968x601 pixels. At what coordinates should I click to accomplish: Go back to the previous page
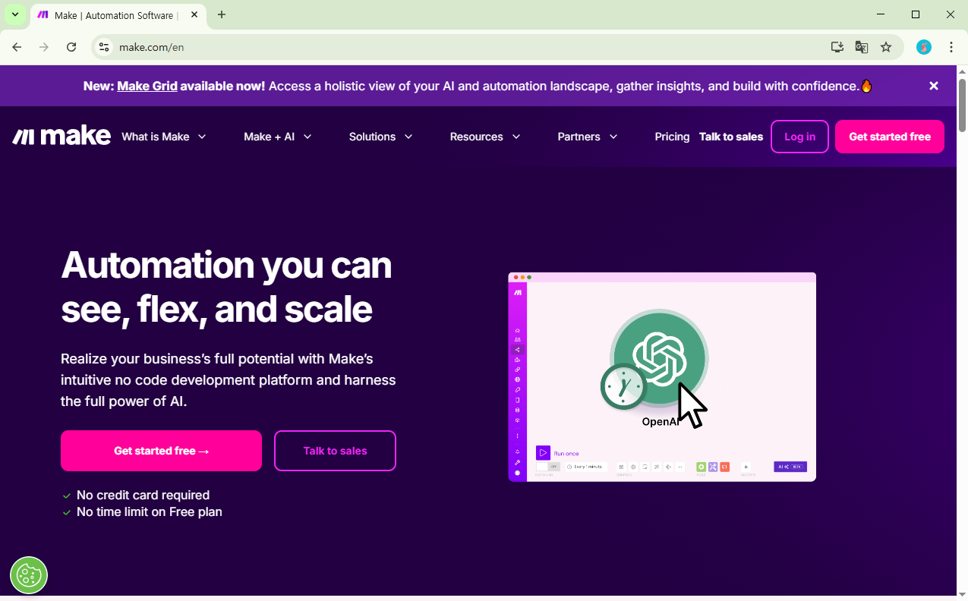click(x=17, y=47)
